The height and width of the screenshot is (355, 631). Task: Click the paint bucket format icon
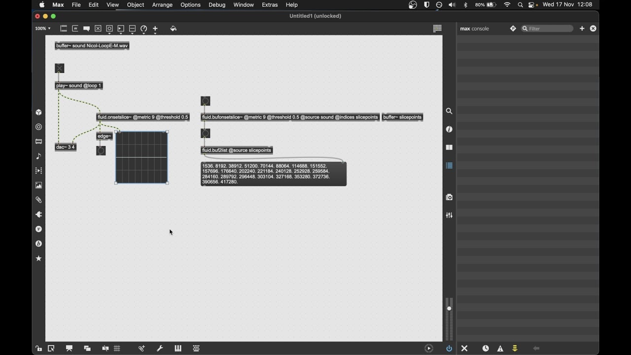[x=173, y=29]
